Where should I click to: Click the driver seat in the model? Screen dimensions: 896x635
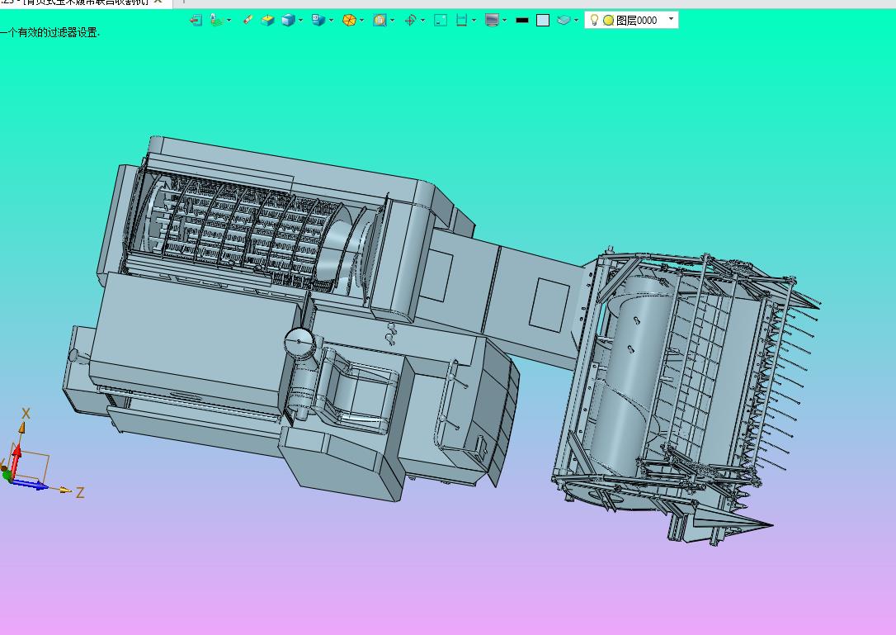[x=357, y=390]
